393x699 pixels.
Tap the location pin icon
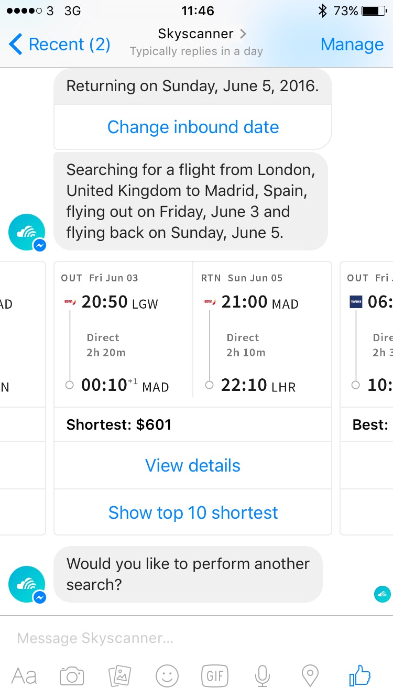[x=311, y=675]
